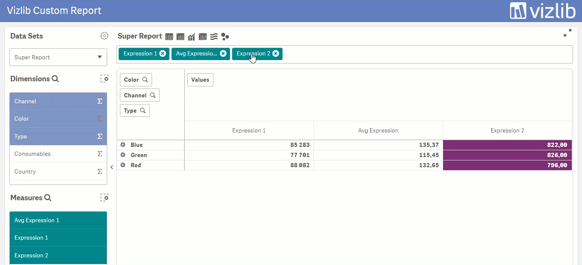
Task: Clear all selected measures
Action: [x=104, y=197]
